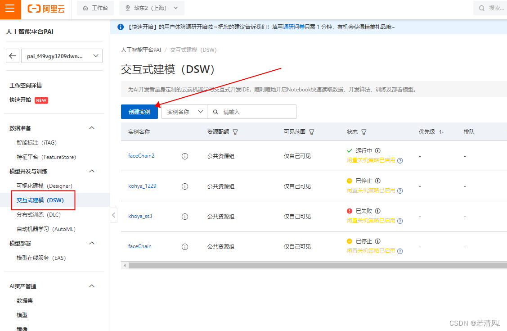
Task: Click 公共资源组 in kohya_1229 row
Action: coord(221,186)
